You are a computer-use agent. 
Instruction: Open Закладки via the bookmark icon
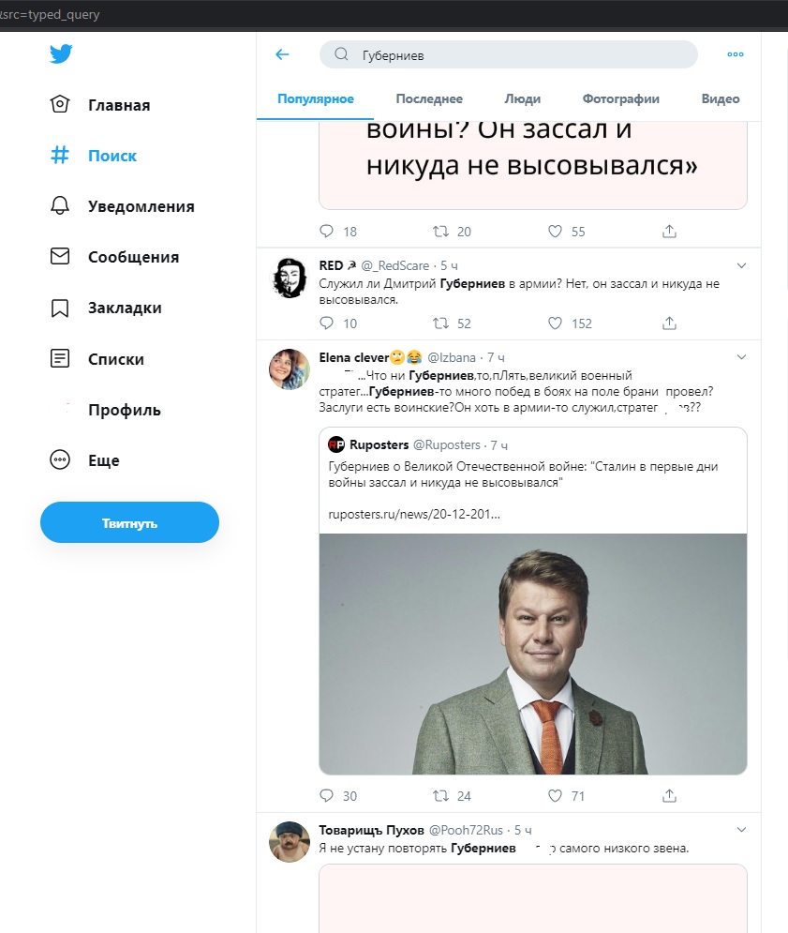click(60, 308)
